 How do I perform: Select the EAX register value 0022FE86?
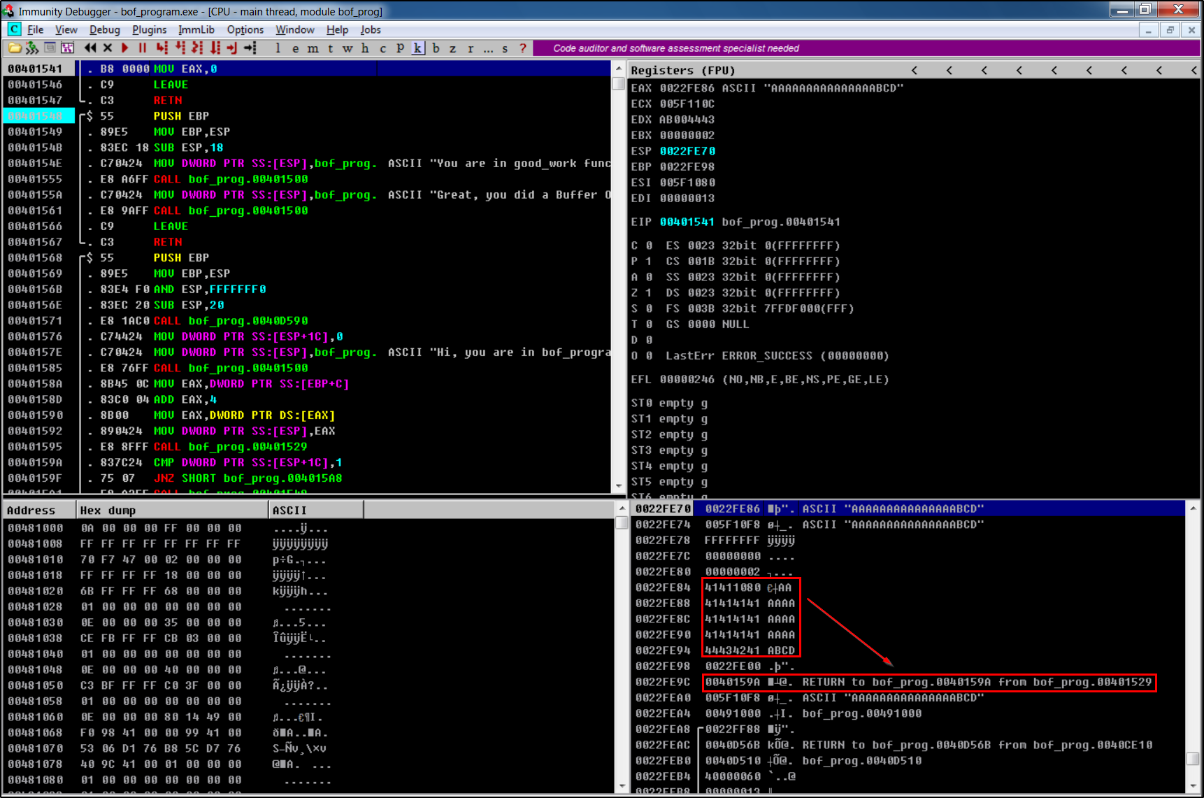point(687,88)
